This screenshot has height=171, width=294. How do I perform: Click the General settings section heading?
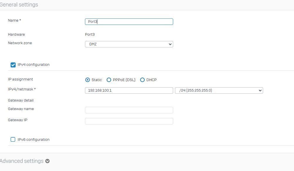(19, 4)
